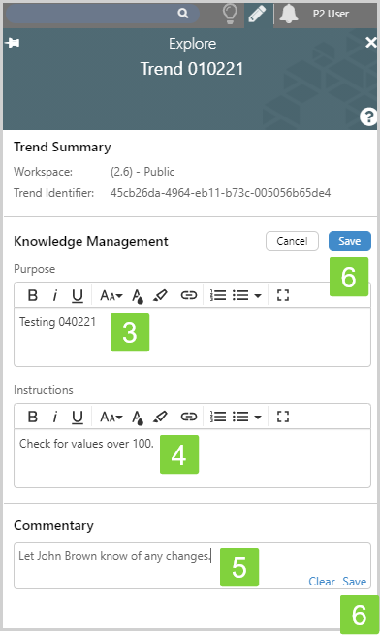Image resolution: width=380 pixels, height=635 pixels.
Task: Toggle bold in Purpose editor
Action: [x=33, y=295]
